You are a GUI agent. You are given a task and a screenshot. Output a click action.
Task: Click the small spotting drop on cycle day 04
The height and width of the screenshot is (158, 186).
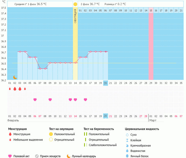(x=25, y=89)
